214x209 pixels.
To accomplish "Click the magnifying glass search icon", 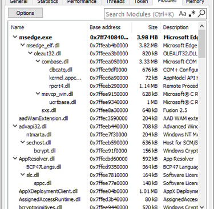I will tap(201, 14).
